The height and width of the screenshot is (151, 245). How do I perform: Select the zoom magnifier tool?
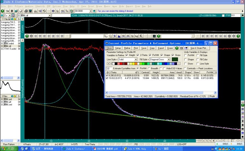(x=110, y=36)
